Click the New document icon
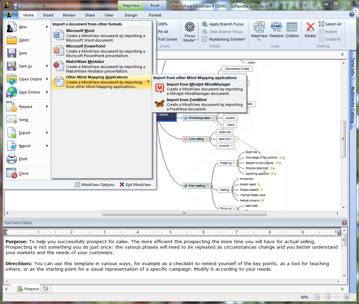The width and height of the screenshot is (359, 304). coord(11,27)
